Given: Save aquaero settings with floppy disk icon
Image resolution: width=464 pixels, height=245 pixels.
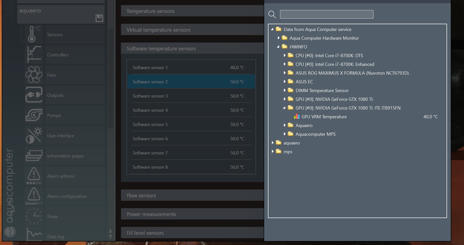Looking at the screenshot, I should (x=99, y=18).
